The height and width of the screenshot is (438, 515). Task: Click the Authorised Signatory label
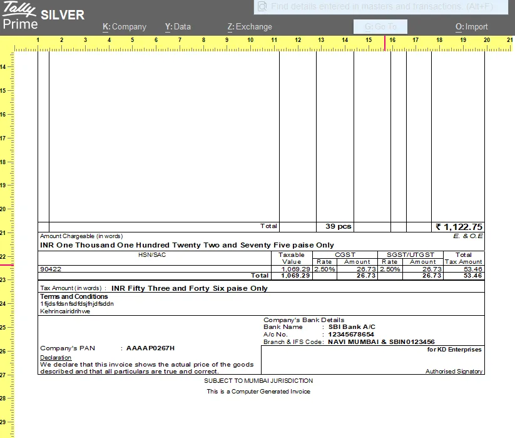456,372
